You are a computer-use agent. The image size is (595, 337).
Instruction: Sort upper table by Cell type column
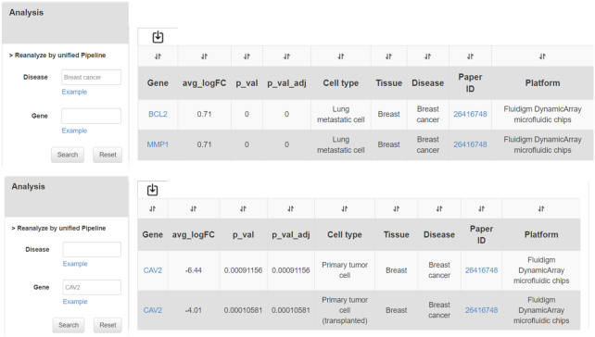(x=341, y=56)
